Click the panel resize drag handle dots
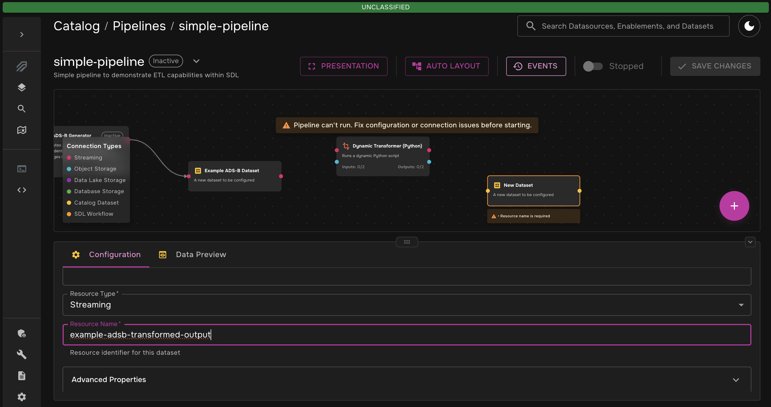 [x=407, y=242]
